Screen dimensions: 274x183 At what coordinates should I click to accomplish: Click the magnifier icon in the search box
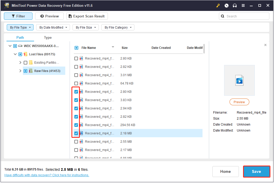[223, 16]
